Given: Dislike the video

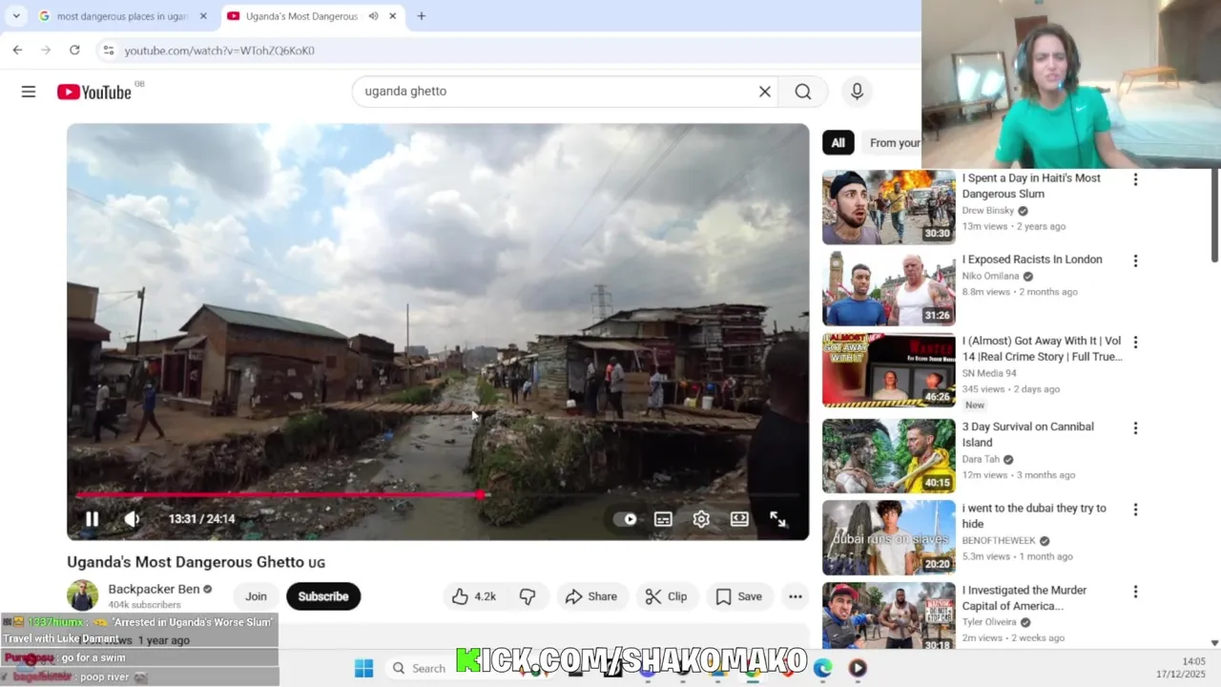Looking at the screenshot, I should point(528,596).
